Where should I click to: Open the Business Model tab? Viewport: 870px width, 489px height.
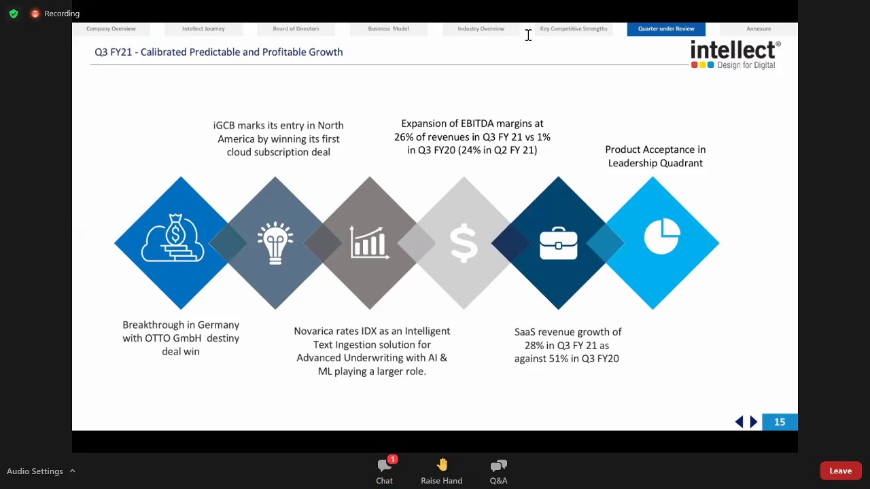pos(389,29)
